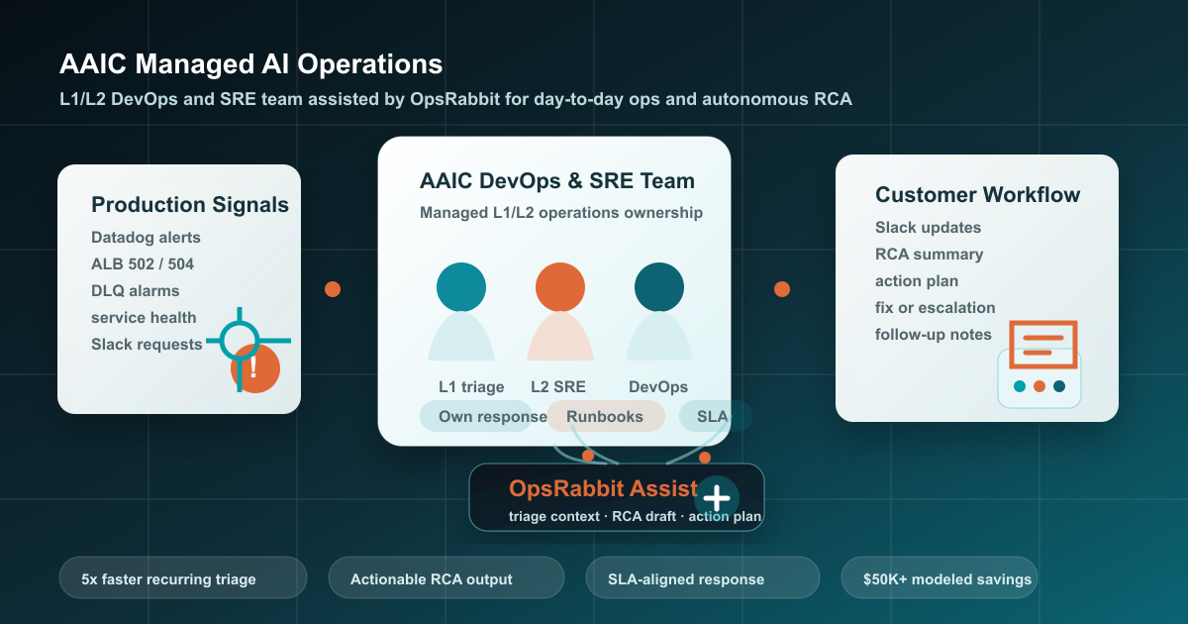Click the AAIC DevOps & SRE Team heading
1188x624 pixels.
(557, 181)
